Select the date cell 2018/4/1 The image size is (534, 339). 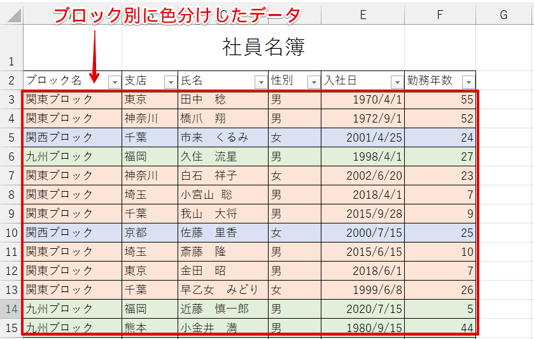coord(363,195)
